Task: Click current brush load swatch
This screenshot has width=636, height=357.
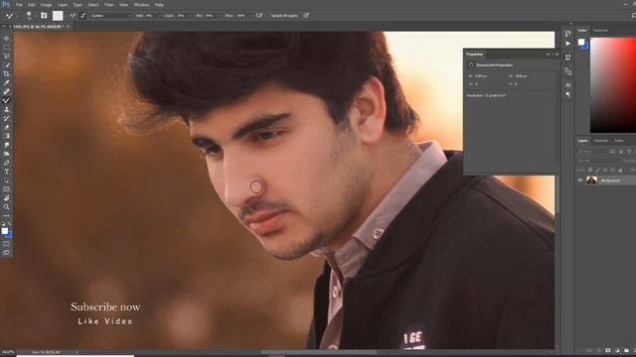Action: pyautogui.click(x=58, y=16)
